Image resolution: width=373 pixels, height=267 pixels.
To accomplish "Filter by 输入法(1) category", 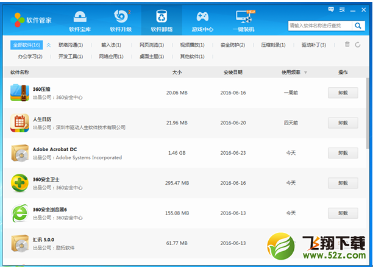I will [112, 45].
